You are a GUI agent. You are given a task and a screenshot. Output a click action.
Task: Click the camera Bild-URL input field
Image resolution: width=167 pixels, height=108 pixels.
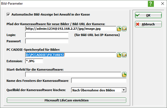coord(71,29)
